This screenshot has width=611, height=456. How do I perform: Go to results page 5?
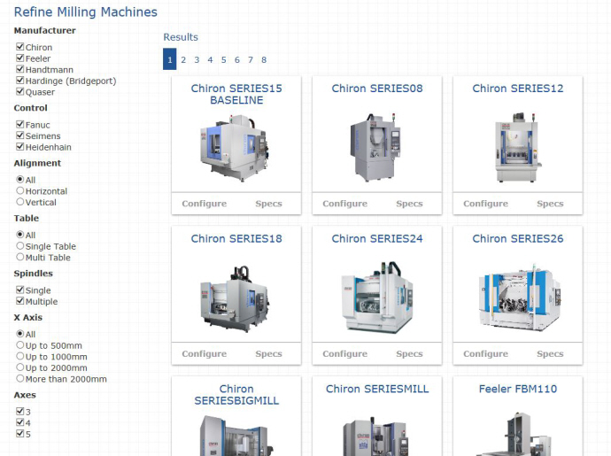(x=224, y=59)
